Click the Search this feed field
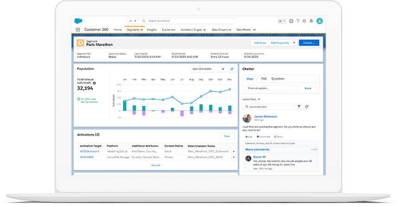 click(268, 107)
